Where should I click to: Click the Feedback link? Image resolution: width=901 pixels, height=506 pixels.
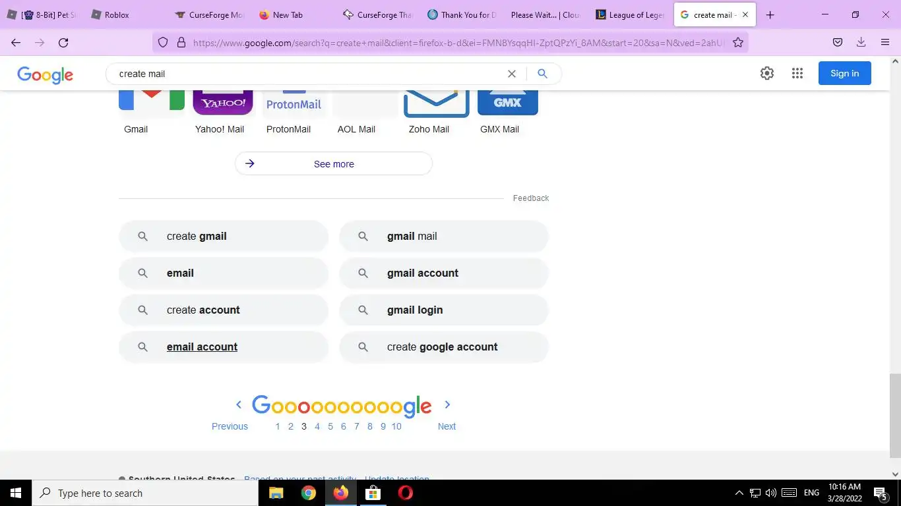(x=531, y=198)
